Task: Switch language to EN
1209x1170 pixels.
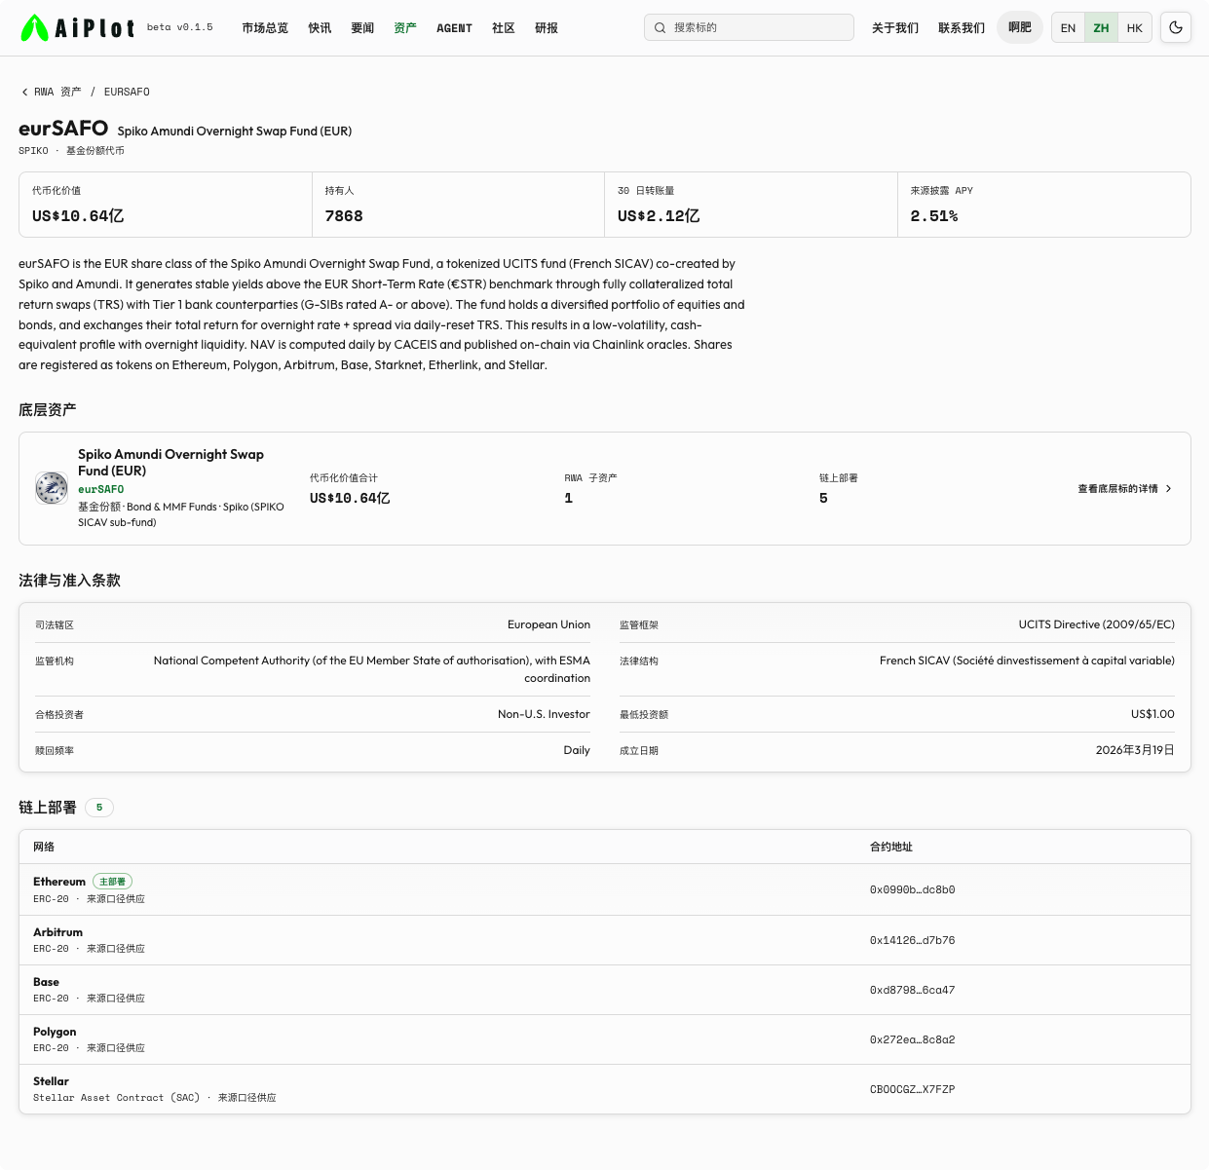Action: pos(1068,27)
